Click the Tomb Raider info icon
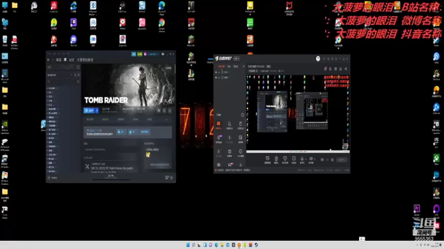This screenshot has width=444, height=249. click(164, 110)
